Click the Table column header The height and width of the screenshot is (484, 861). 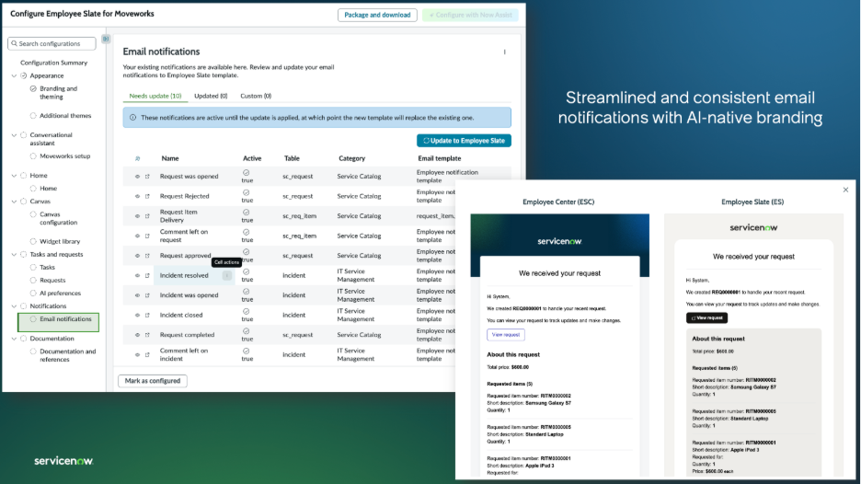coord(292,158)
